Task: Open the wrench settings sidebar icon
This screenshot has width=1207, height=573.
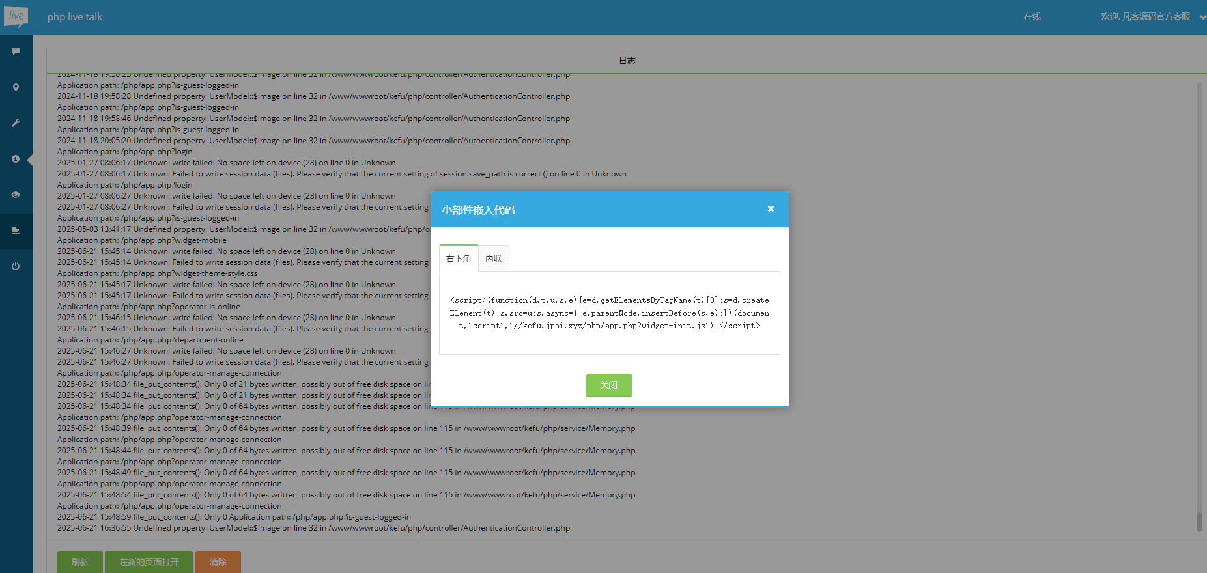Action: coord(16,123)
